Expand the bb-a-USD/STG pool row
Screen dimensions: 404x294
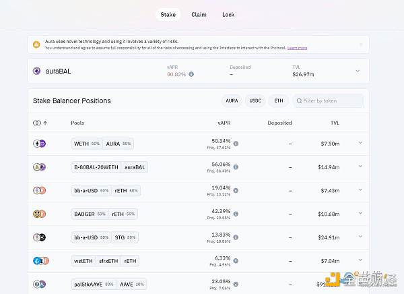(x=360, y=237)
